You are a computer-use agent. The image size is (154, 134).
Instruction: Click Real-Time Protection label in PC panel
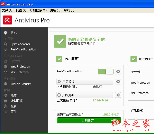(x=69, y=71)
